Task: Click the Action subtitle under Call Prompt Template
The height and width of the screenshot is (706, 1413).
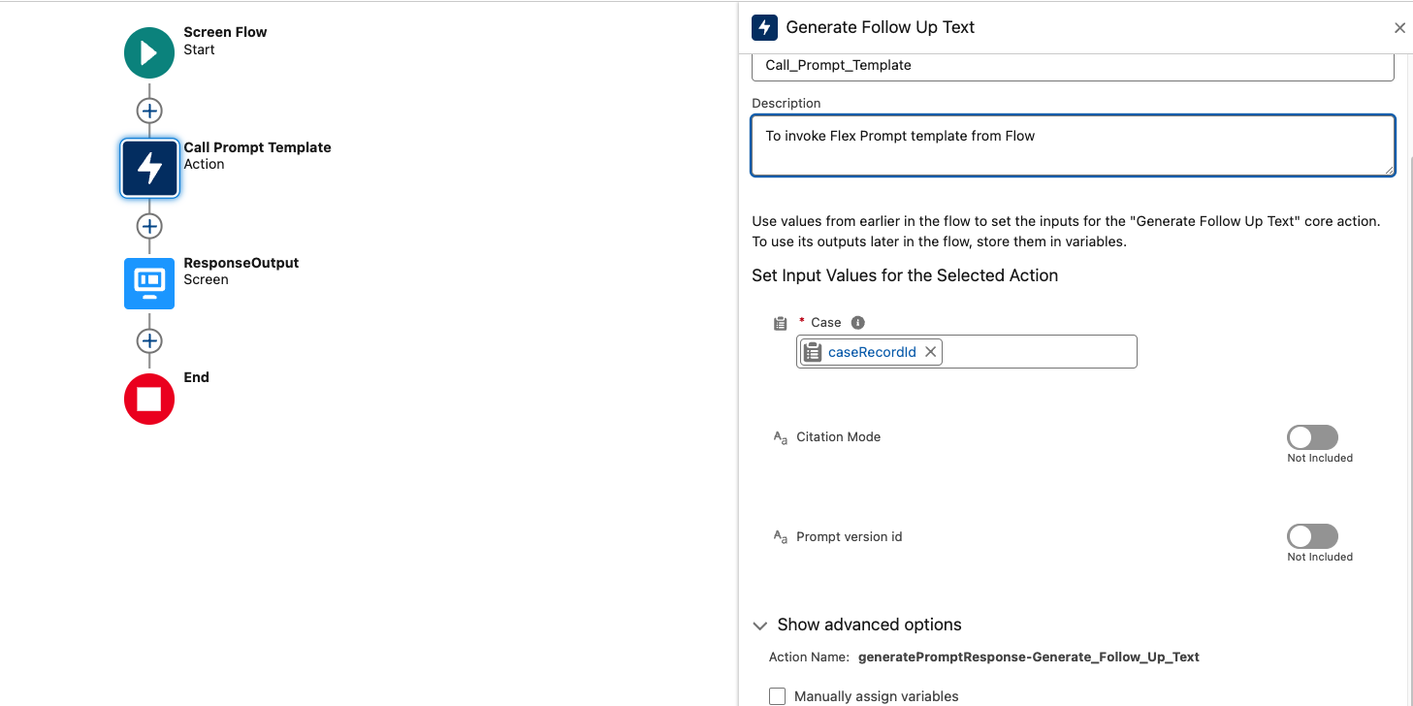Action: (x=204, y=164)
